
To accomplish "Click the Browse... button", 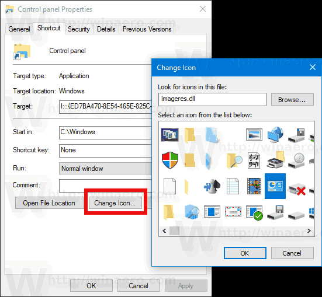I will (x=292, y=100).
